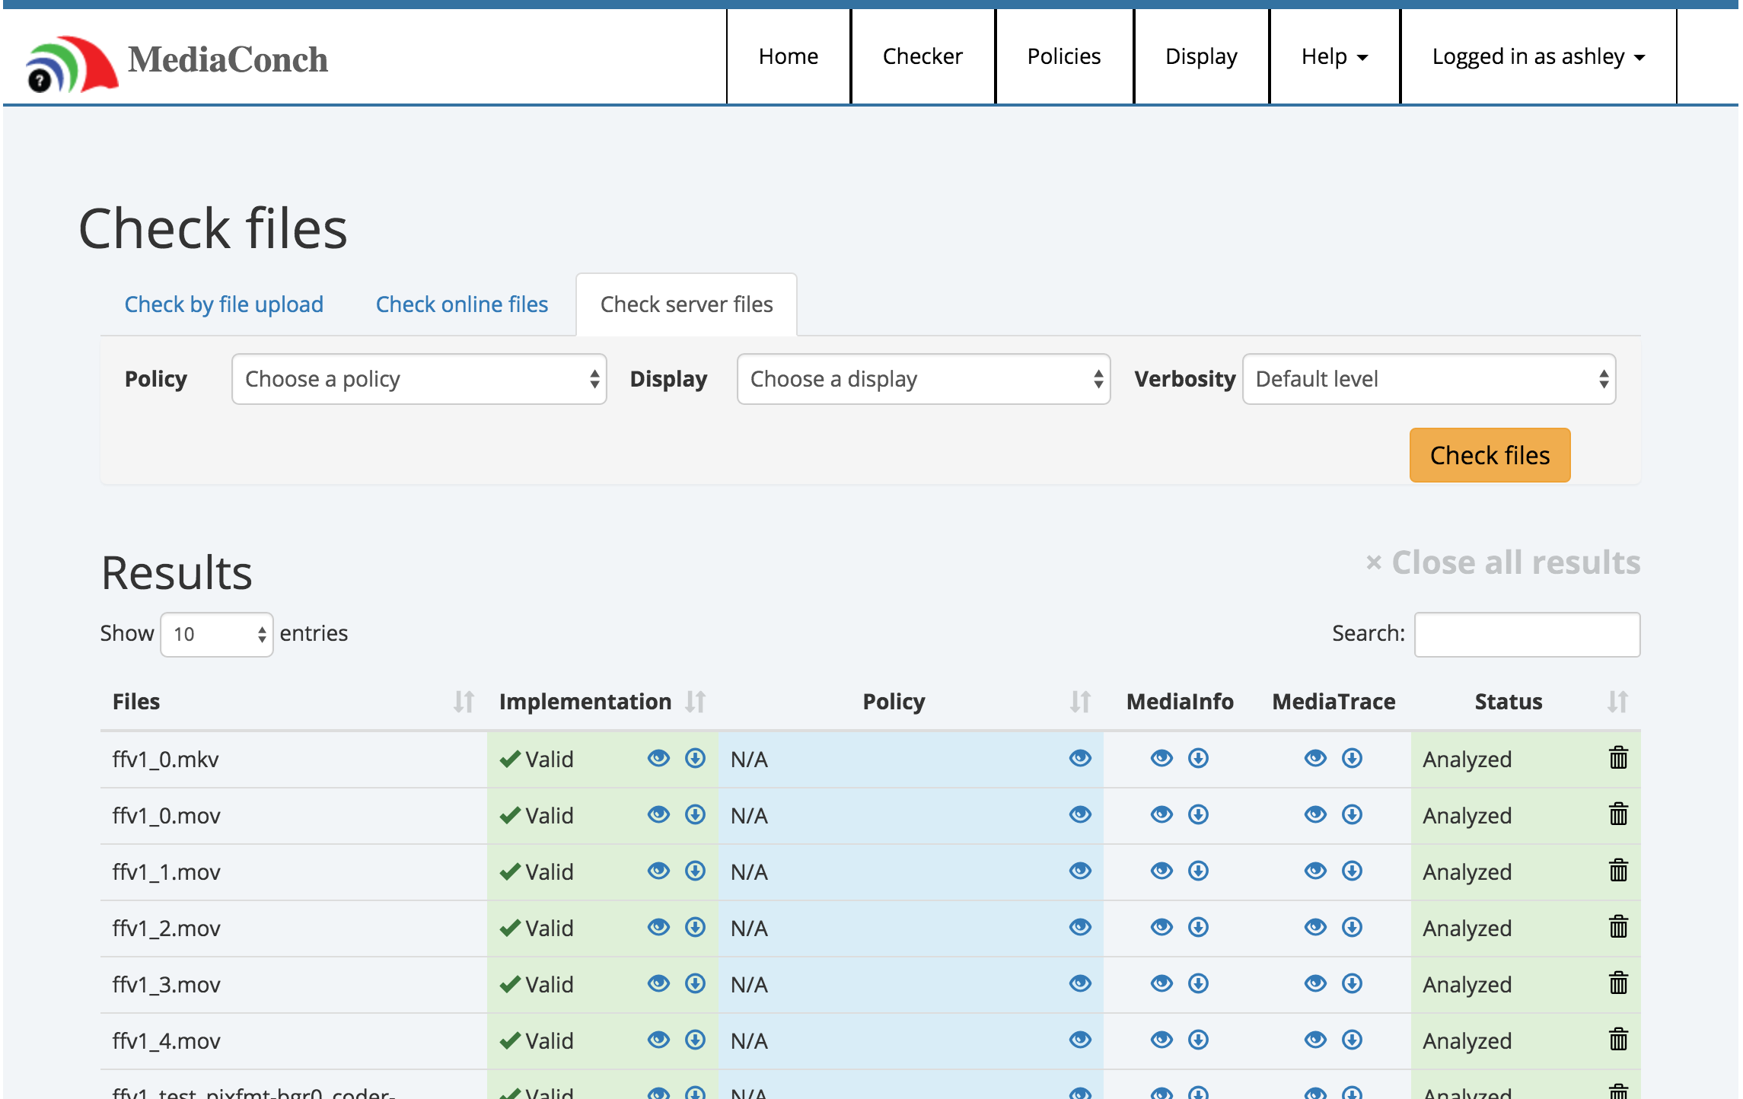Viewport: 1743px width, 1099px height.
Task: View MediaTrace report for ffv1_0.mkv
Action: coord(1315,758)
